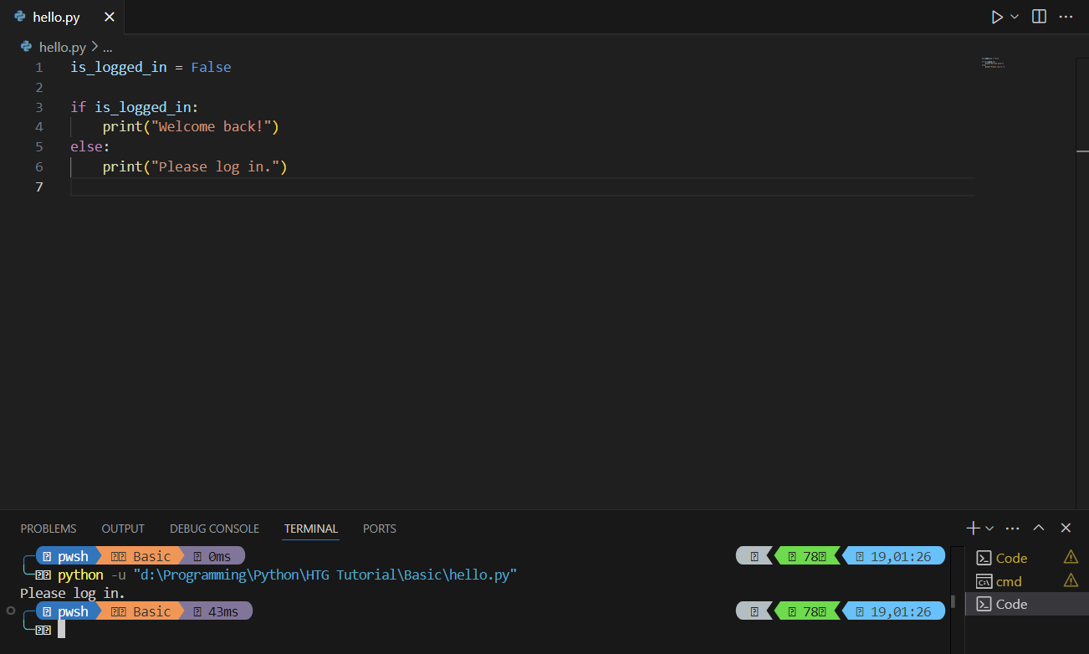Click warning icon beside first Code terminal
1089x654 pixels.
pyautogui.click(x=1071, y=557)
